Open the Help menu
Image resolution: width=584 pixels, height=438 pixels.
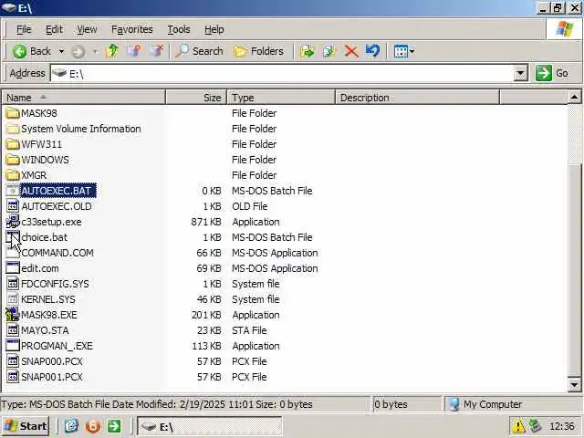click(214, 29)
